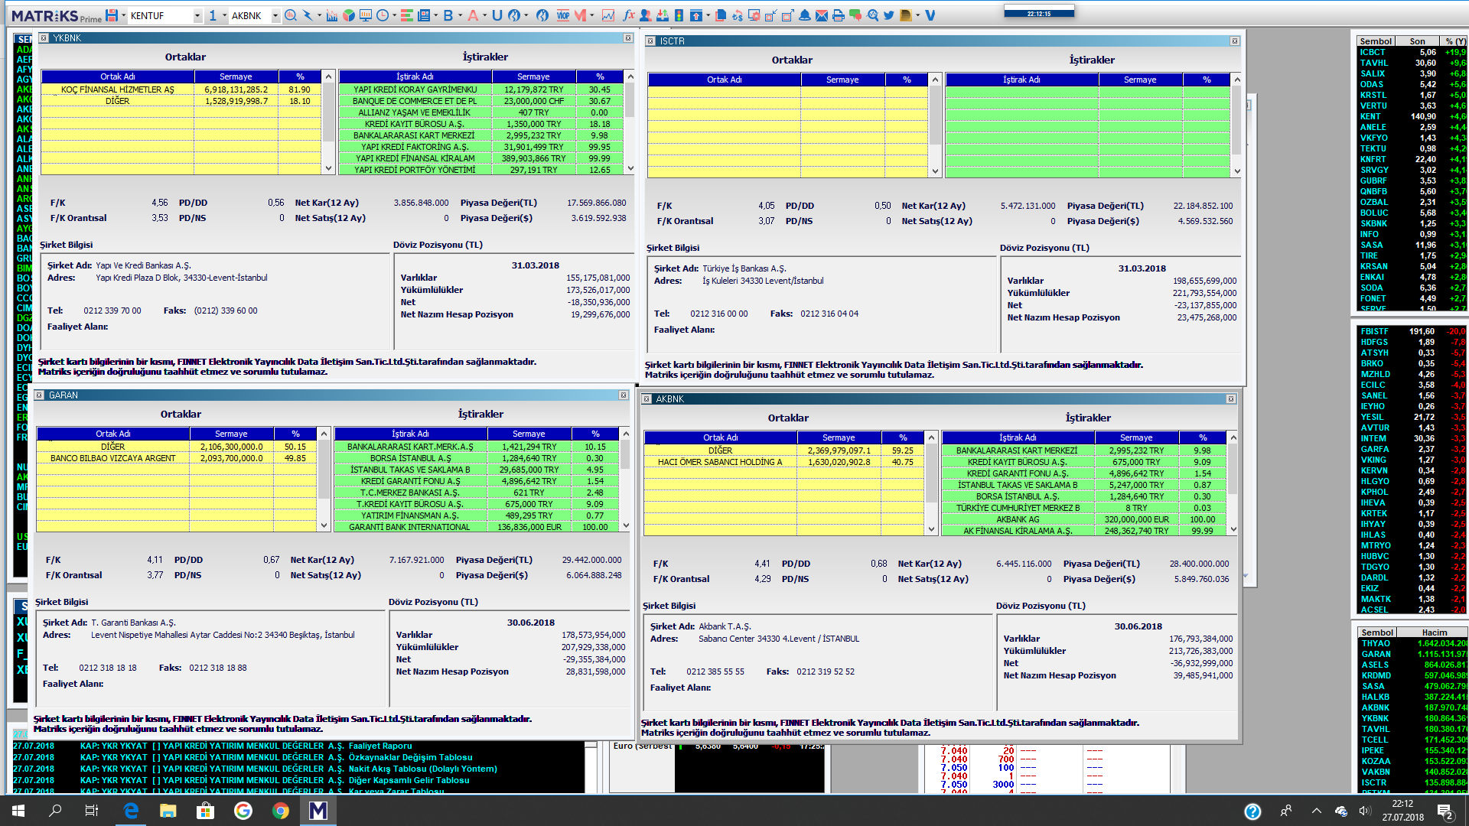Expand the KENTUF symbol combo box

197,15
